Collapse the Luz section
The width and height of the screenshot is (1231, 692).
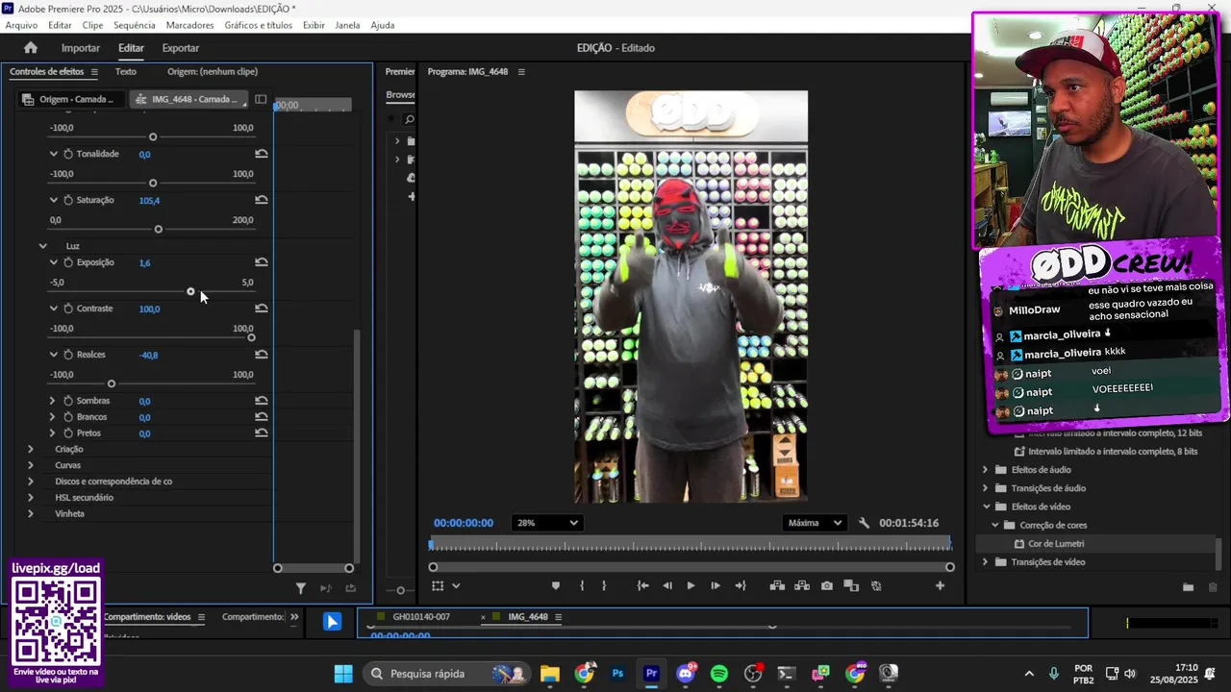point(42,246)
